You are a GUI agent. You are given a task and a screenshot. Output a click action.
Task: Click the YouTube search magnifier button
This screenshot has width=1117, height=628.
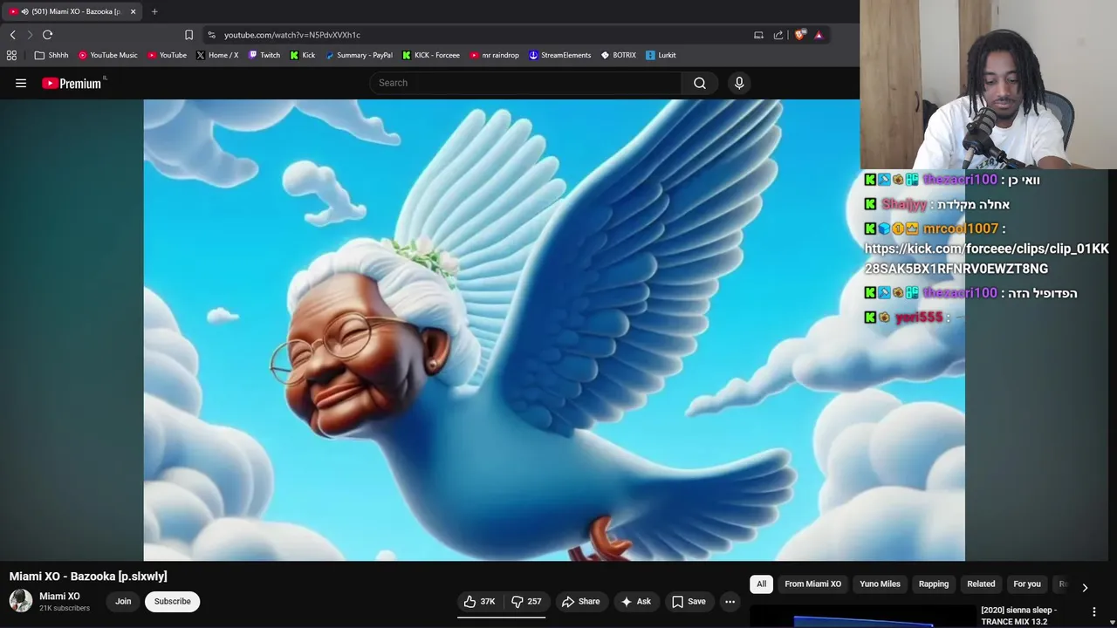700,83
